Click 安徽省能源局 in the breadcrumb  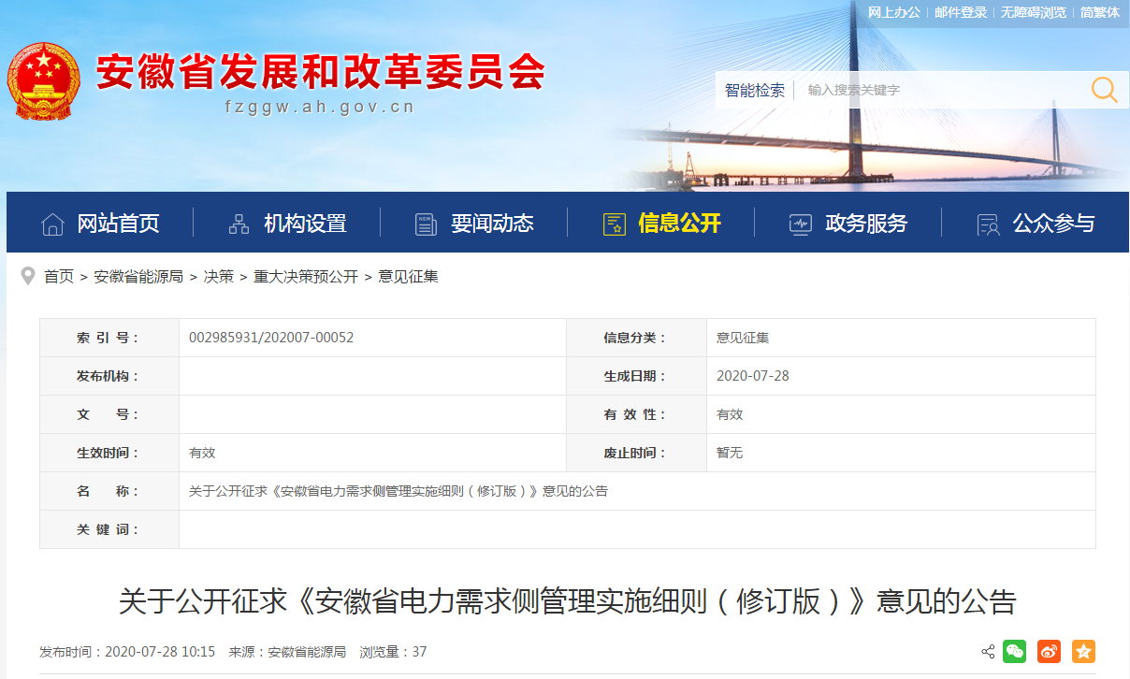(x=138, y=277)
